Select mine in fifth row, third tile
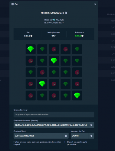The image size is (115, 151). [54, 95]
